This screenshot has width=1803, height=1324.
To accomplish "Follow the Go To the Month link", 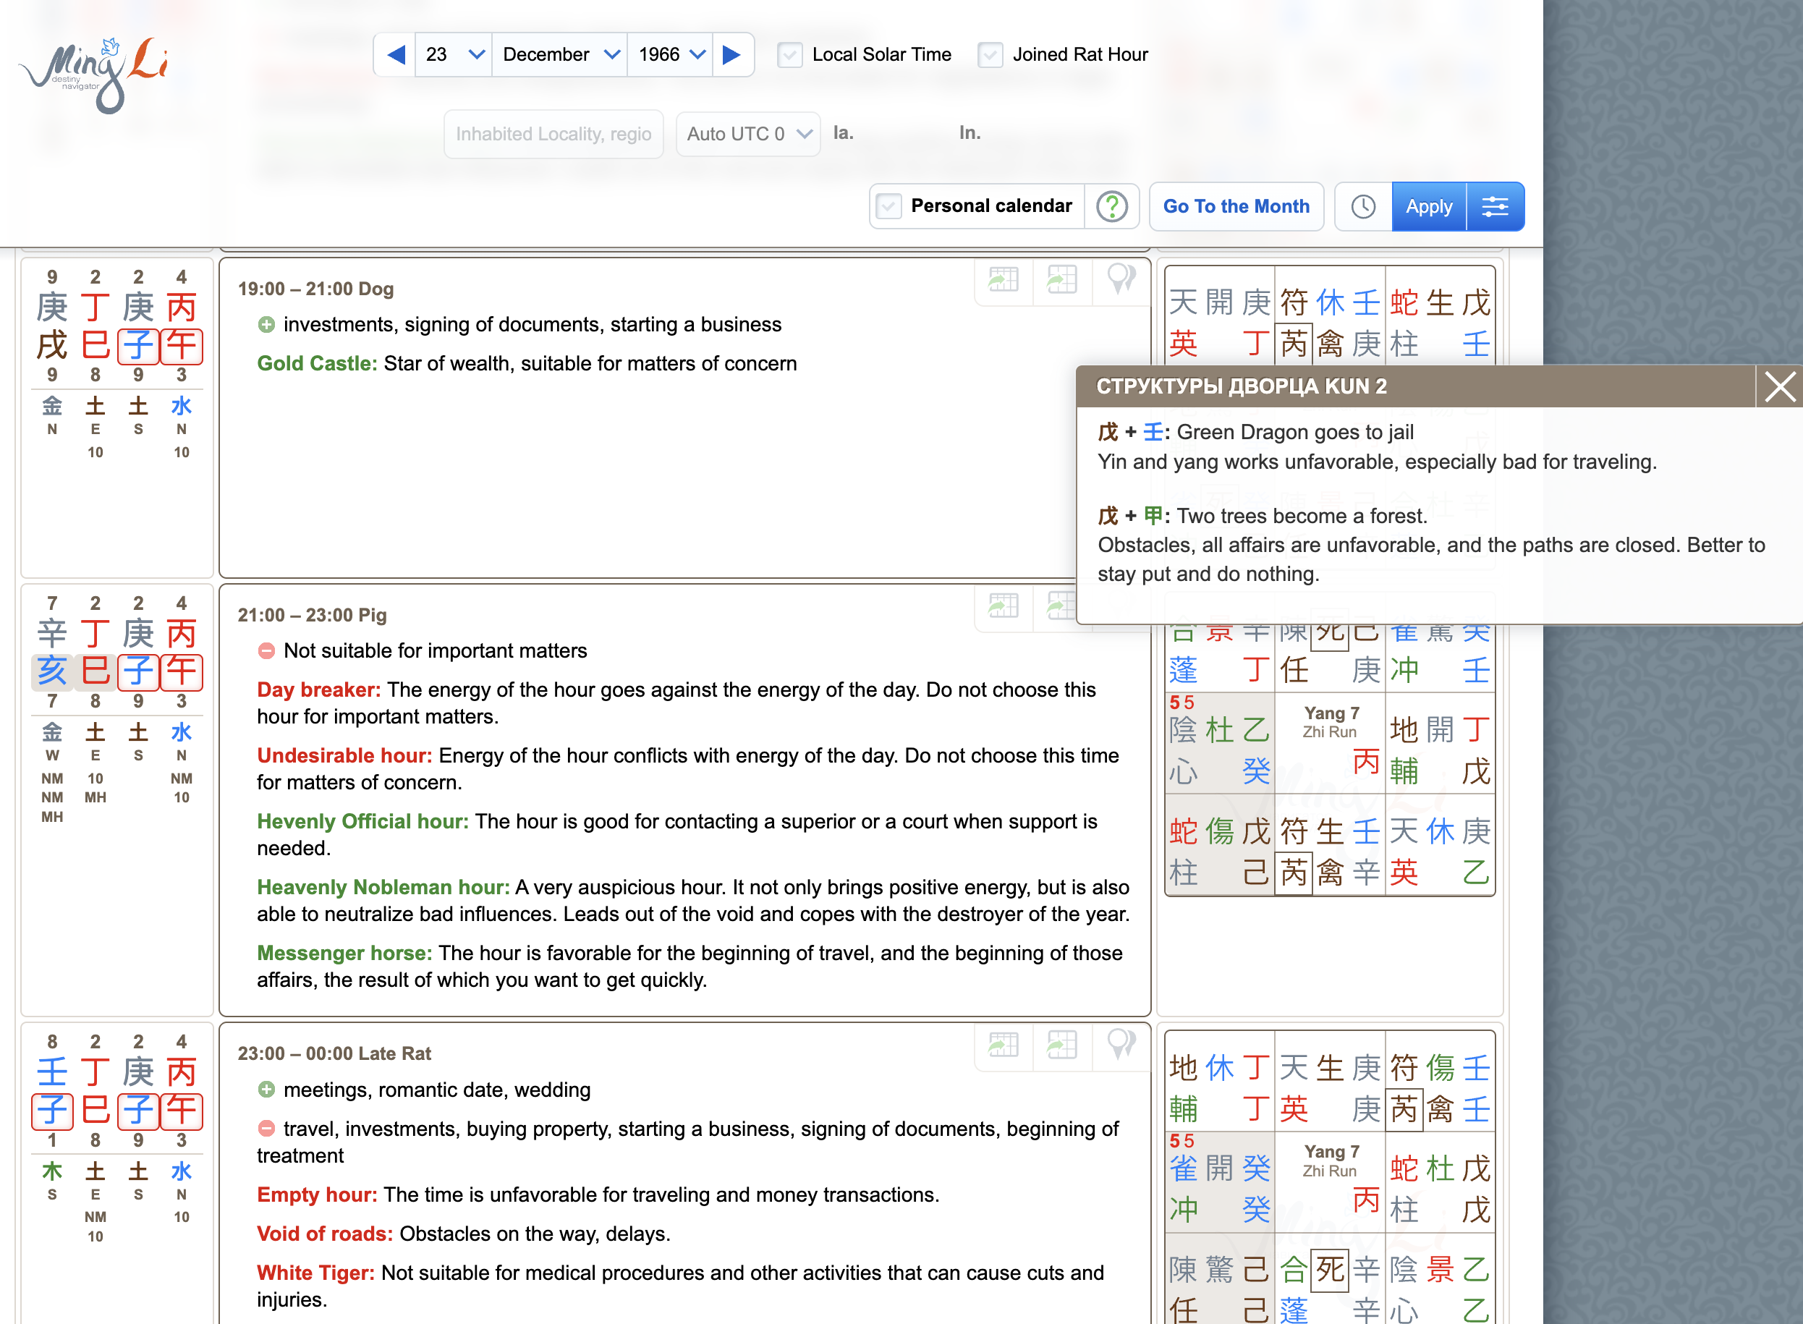I will (x=1236, y=206).
